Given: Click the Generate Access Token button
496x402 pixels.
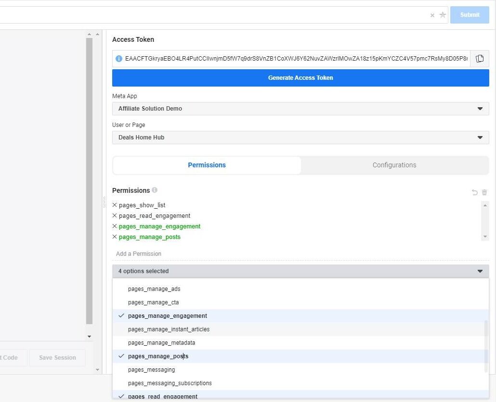Looking at the screenshot, I should [300, 78].
